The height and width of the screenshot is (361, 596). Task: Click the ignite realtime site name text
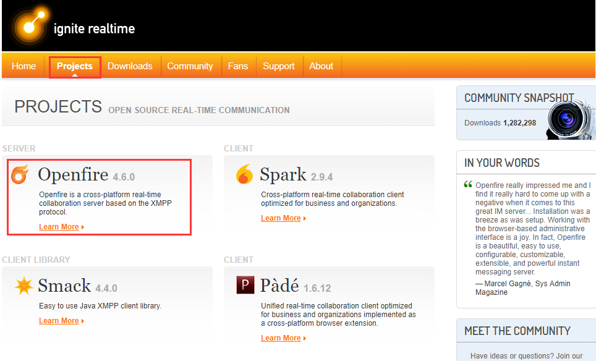94,28
